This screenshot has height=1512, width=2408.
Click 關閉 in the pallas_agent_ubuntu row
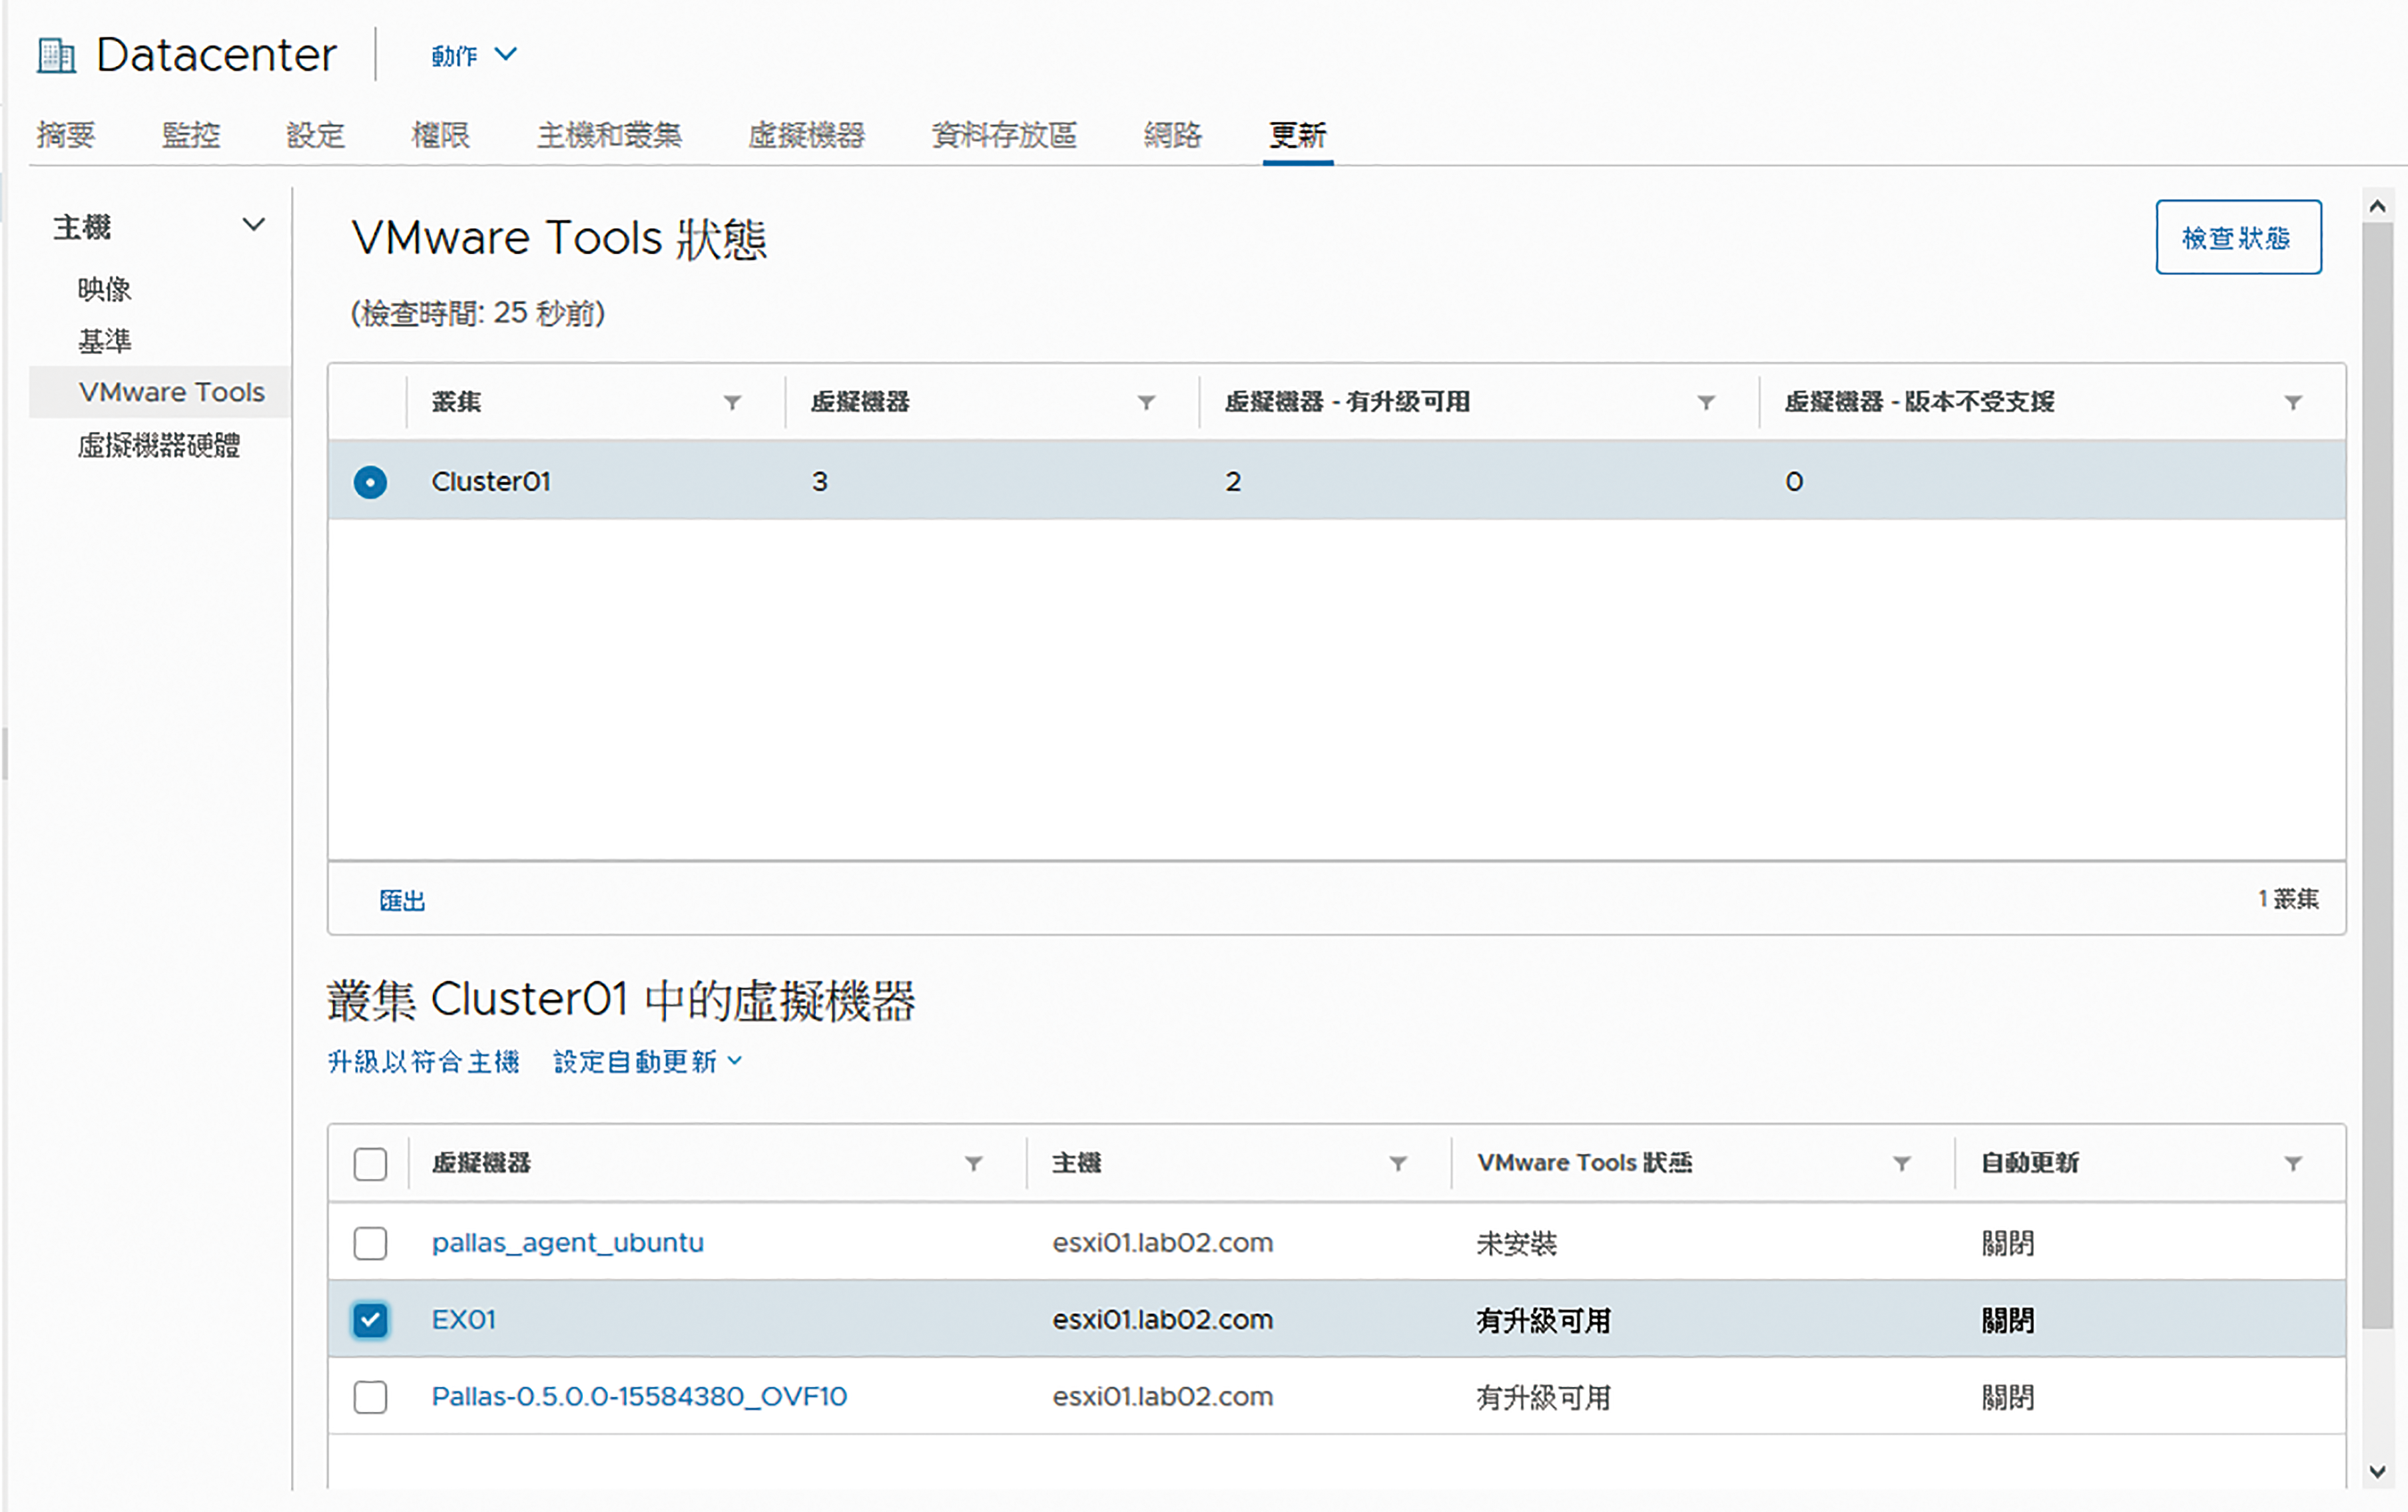[x=2008, y=1243]
